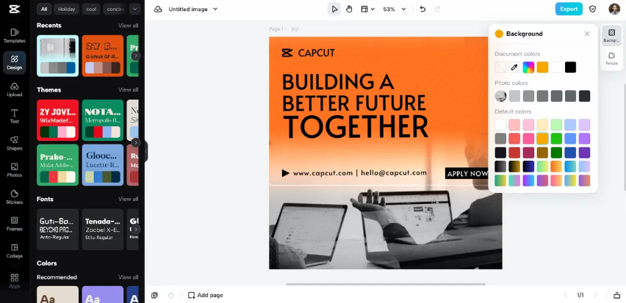This screenshot has width=626, height=303.
Task: Show more Themes with the arrow
Action: pyautogui.click(x=136, y=143)
